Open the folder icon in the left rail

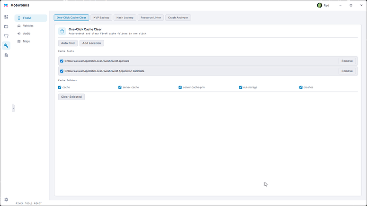pyautogui.click(x=6, y=26)
